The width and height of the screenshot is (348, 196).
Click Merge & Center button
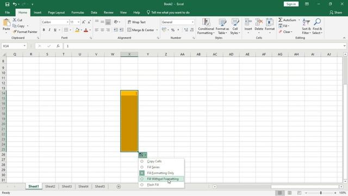141,30
